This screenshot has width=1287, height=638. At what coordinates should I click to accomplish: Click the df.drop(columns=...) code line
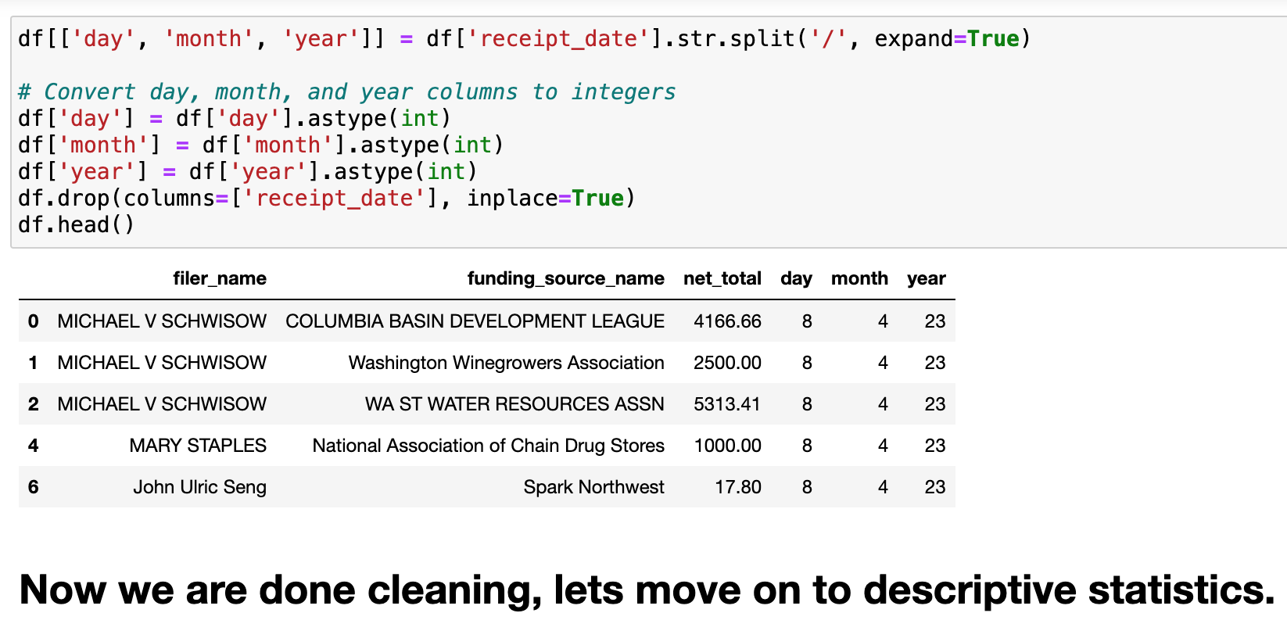[326, 199]
